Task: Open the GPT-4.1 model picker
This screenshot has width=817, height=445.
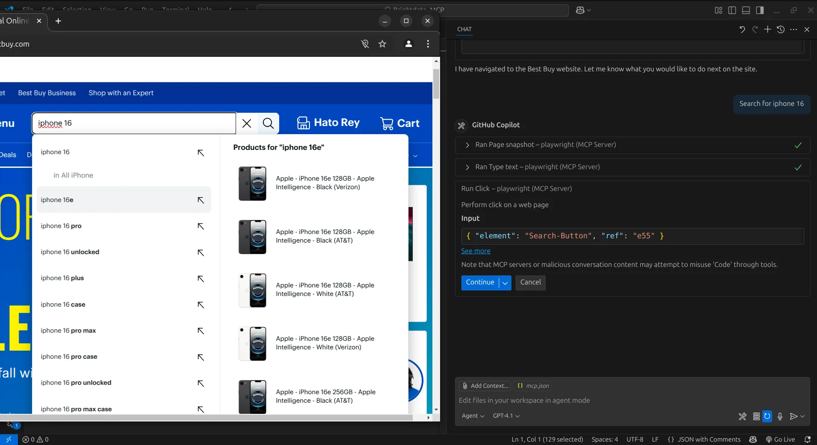Action: point(505,416)
